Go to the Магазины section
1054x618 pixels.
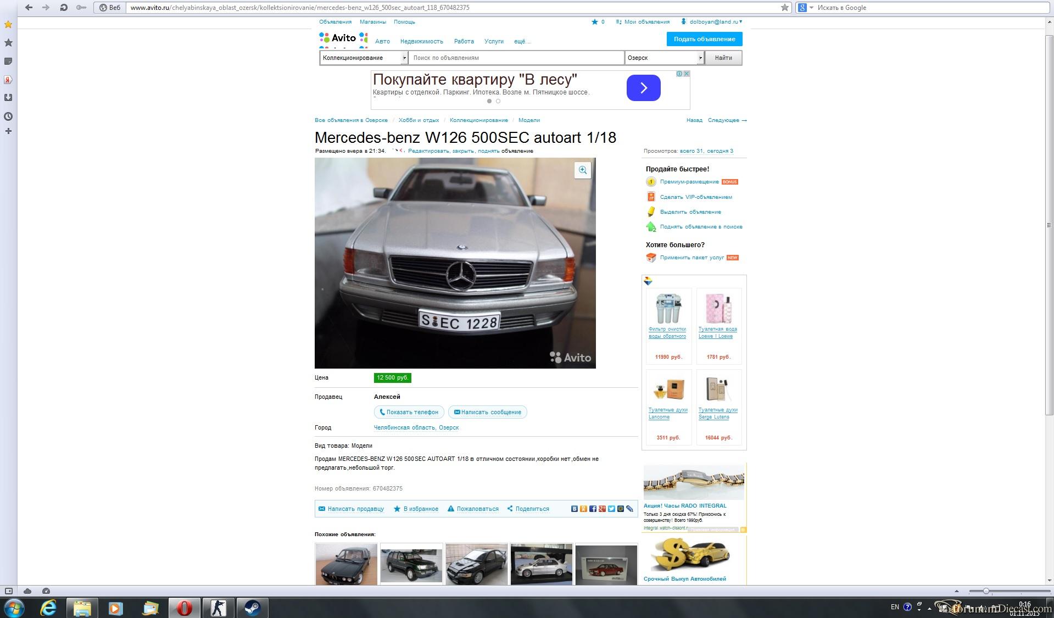pos(373,22)
